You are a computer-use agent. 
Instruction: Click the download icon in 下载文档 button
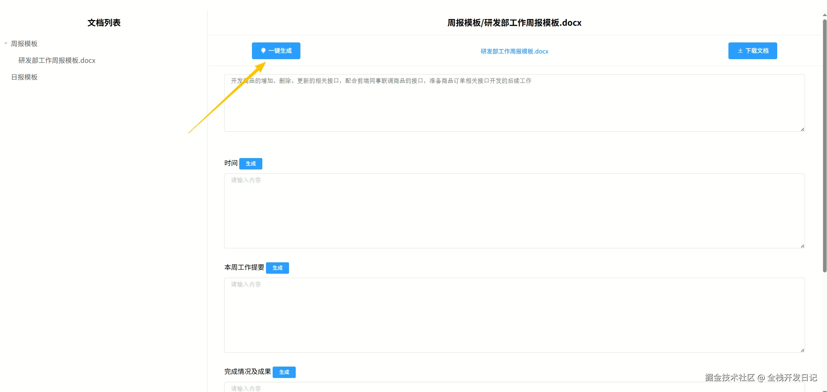tap(740, 51)
